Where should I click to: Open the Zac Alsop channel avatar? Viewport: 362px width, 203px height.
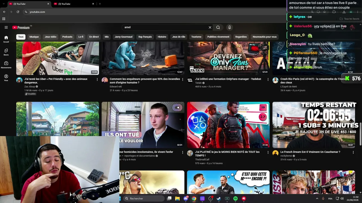pyautogui.click(x=19, y=80)
